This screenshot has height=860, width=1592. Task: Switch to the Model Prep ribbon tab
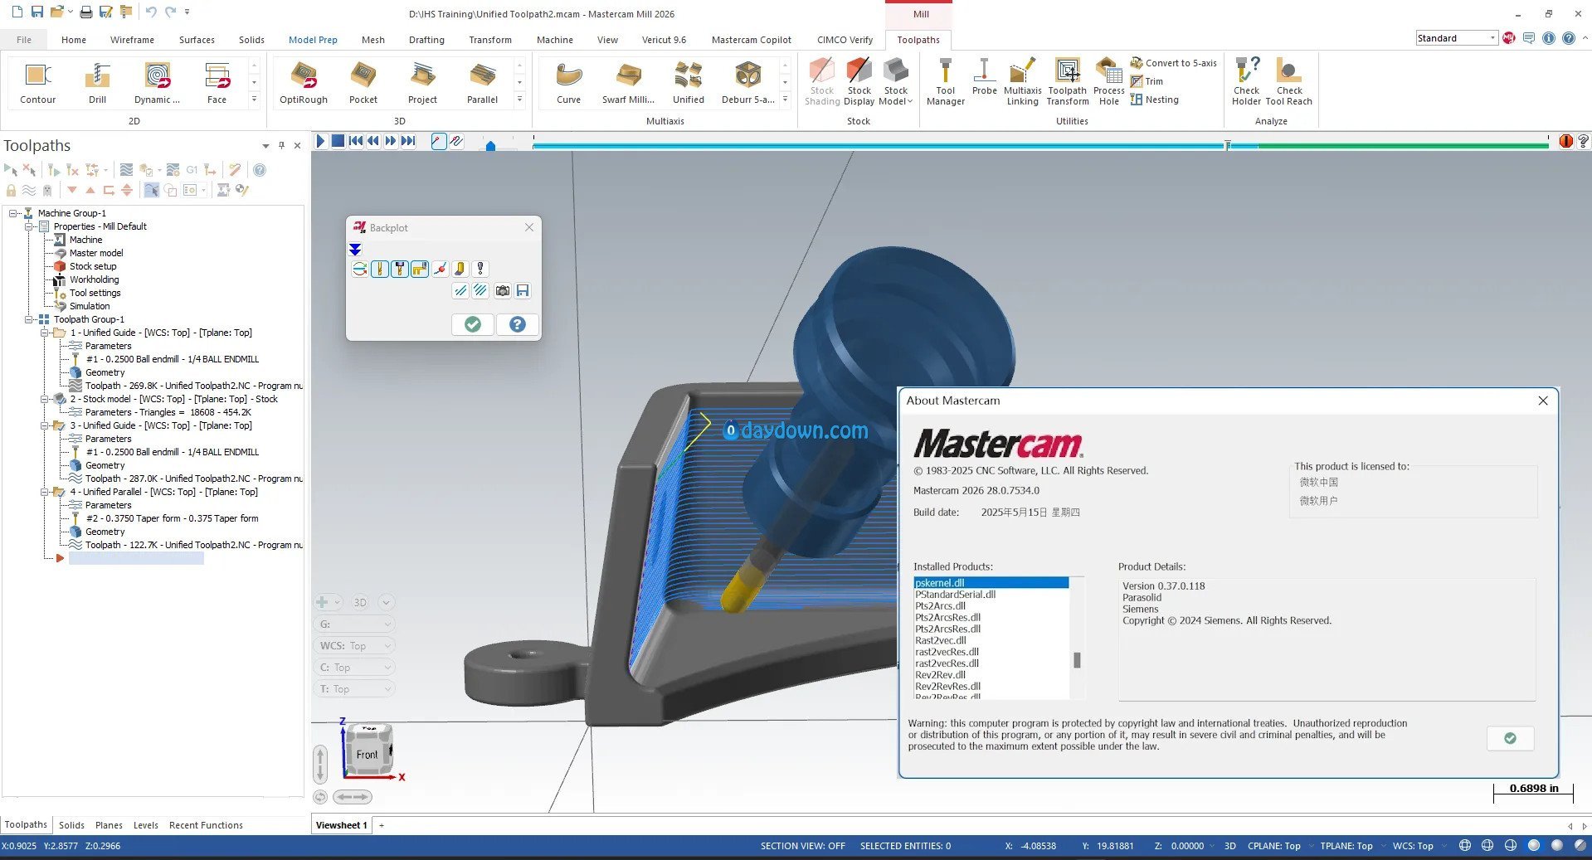pos(313,40)
